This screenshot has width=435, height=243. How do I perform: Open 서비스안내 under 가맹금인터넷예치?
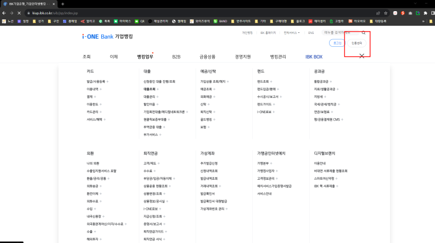[265, 194]
